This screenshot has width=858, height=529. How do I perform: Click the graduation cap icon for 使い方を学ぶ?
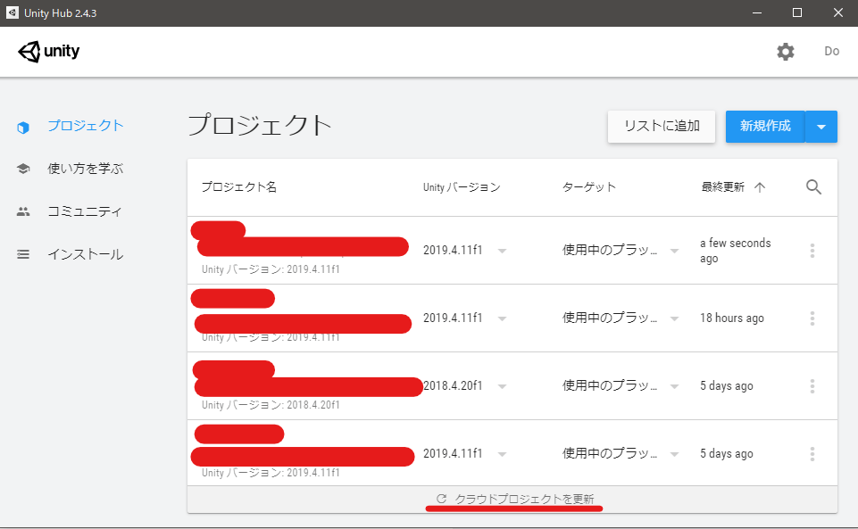pos(23,169)
